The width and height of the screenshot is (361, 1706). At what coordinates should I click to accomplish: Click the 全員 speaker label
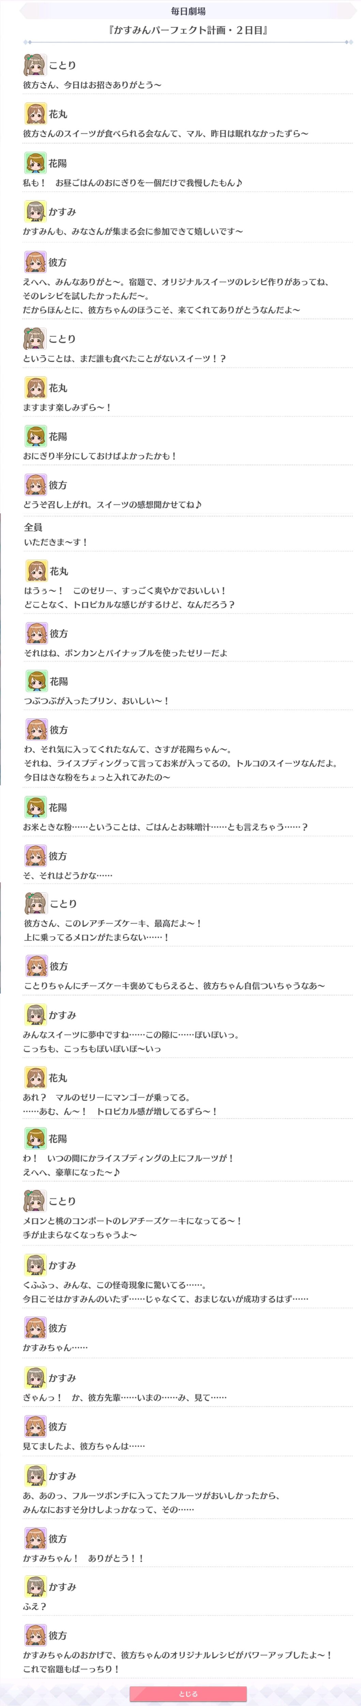tap(33, 527)
